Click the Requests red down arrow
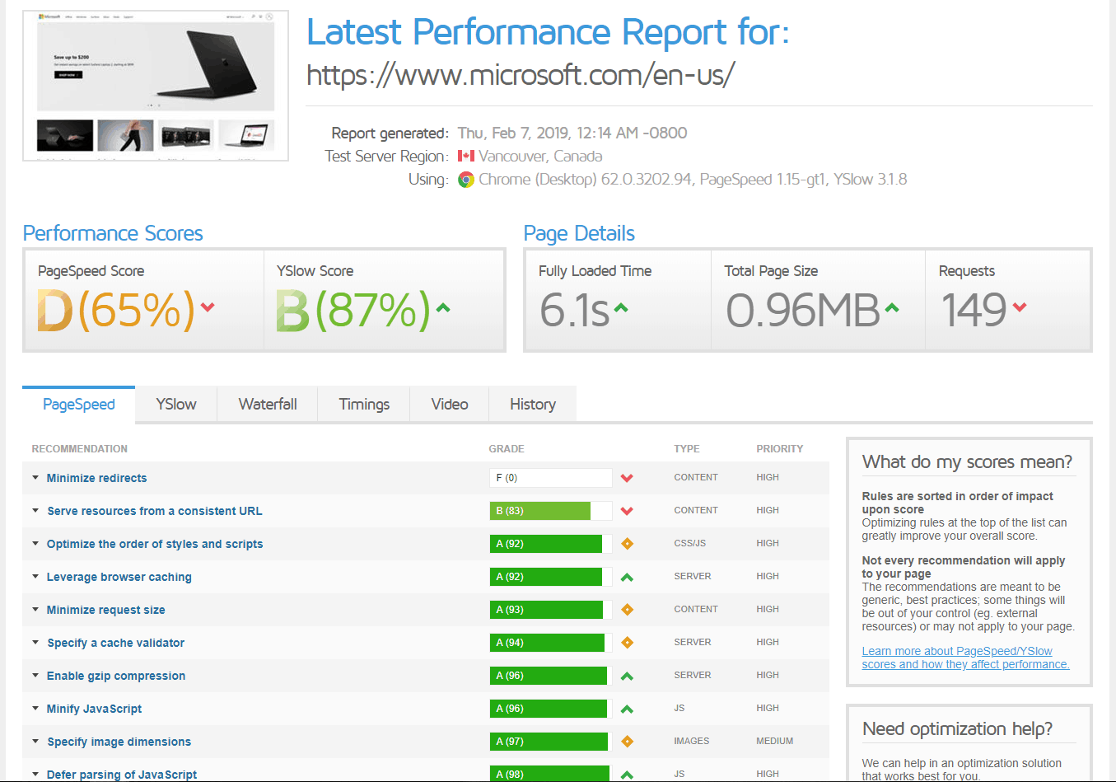 point(1020,307)
